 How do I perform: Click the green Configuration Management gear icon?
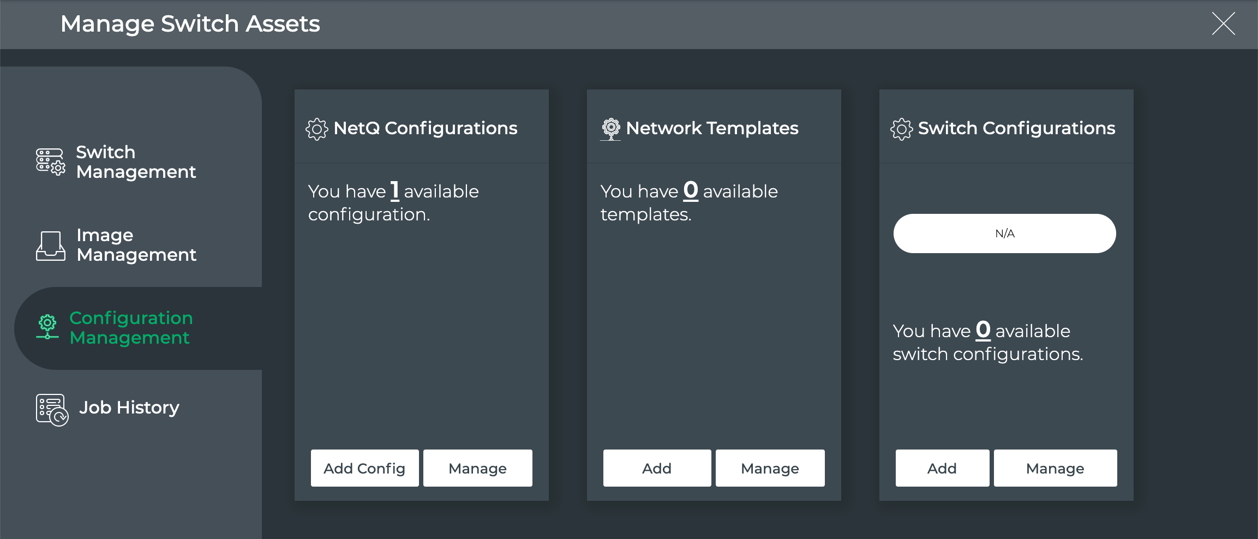coord(48,327)
